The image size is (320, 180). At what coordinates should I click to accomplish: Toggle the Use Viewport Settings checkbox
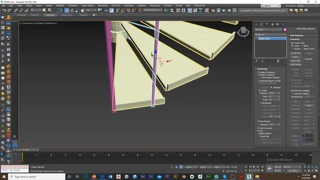click(261, 77)
